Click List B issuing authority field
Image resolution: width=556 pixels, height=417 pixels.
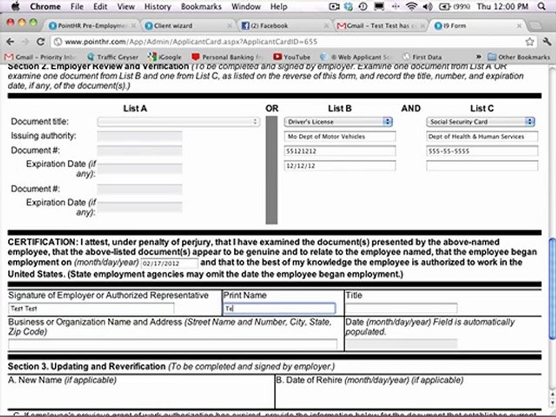click(340, 137)
